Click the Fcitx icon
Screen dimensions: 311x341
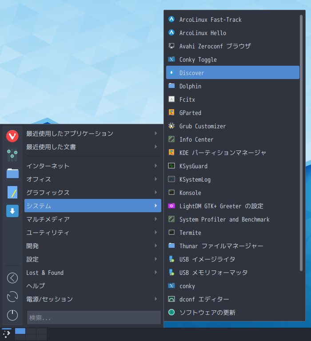[171, 99]
